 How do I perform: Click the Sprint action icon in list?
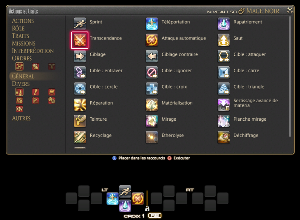click(x=80, y=24)
